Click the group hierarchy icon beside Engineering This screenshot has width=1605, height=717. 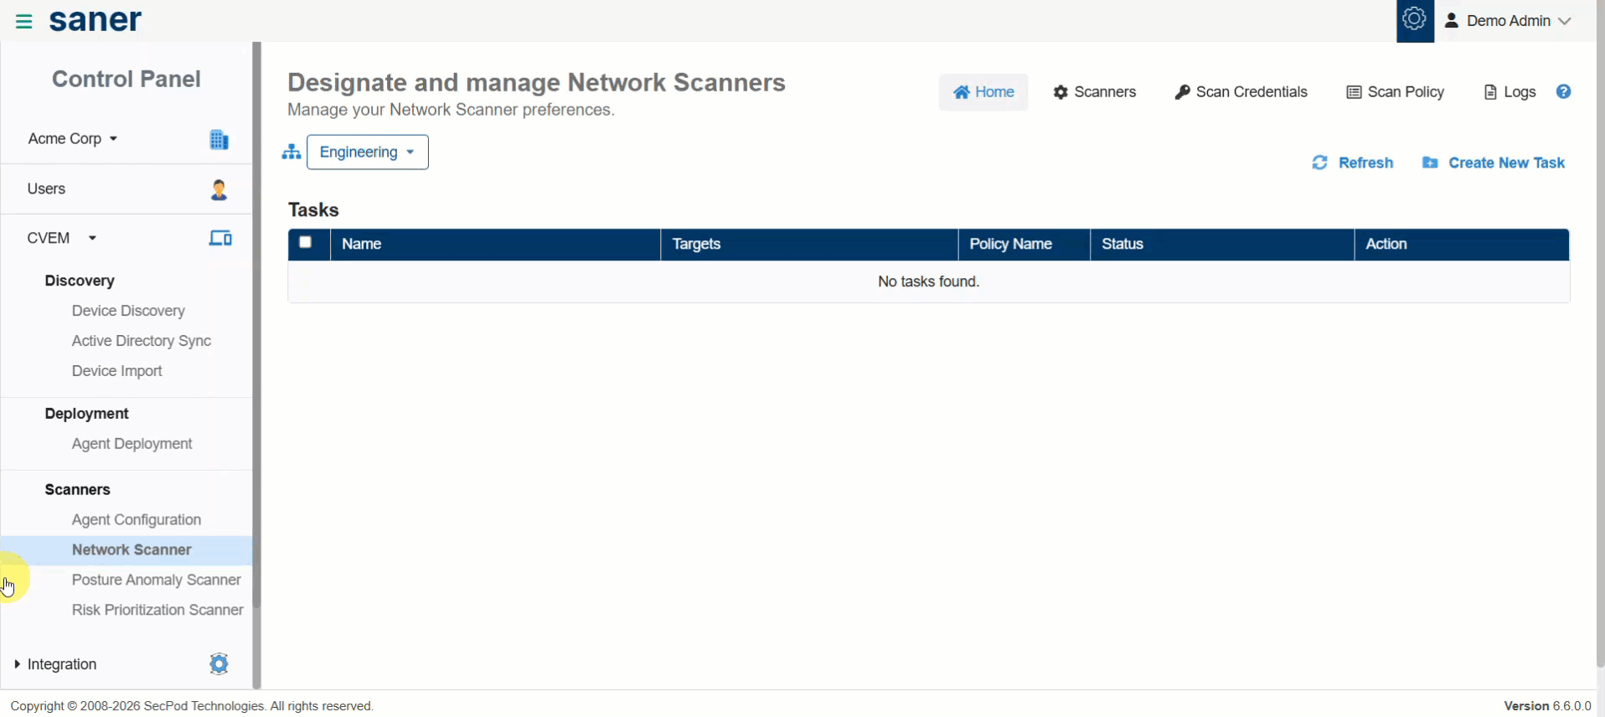point(292,152)
